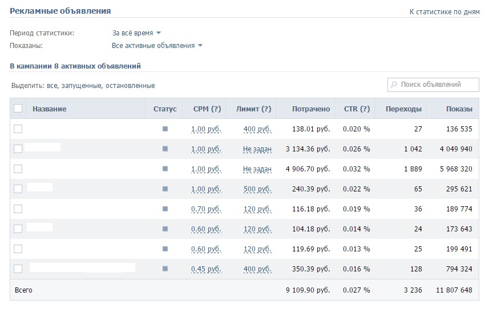The height and width of the screenshot is (312, 489).
Task: Click clicks value '1 889'
Action: point(413,169)
